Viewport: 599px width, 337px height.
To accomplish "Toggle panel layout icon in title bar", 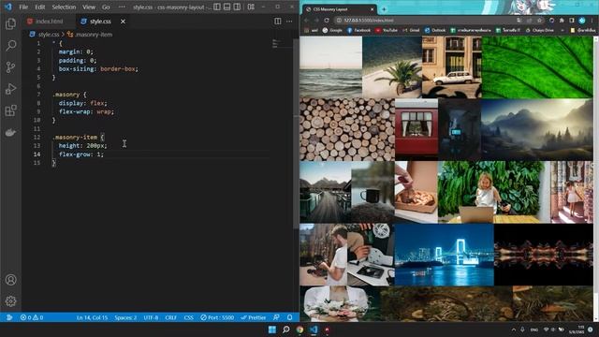I will (226, 7).
